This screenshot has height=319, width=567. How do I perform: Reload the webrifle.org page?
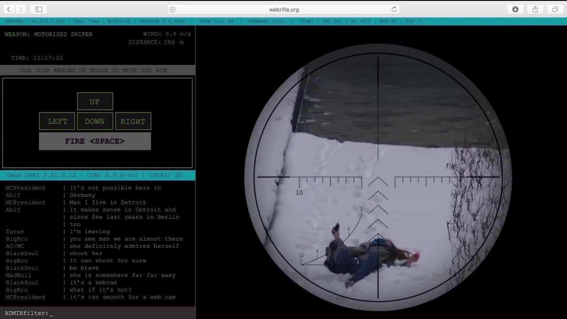(x=394, y=9)
